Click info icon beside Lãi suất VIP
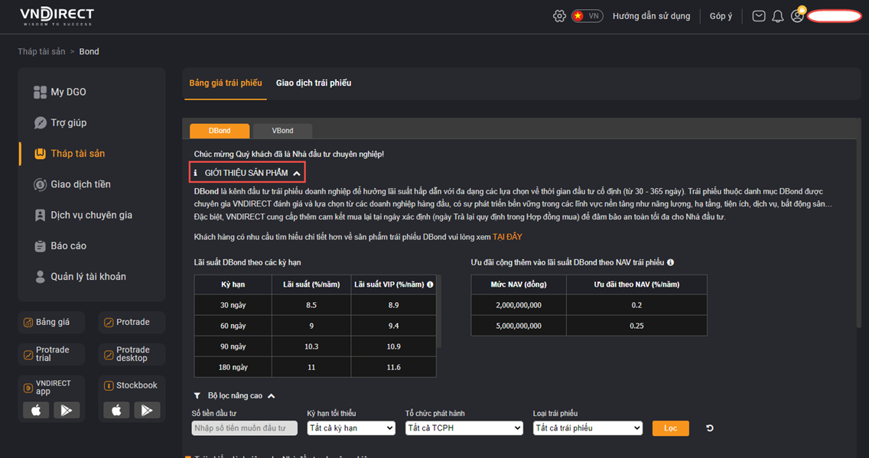 tap(430, 284)
